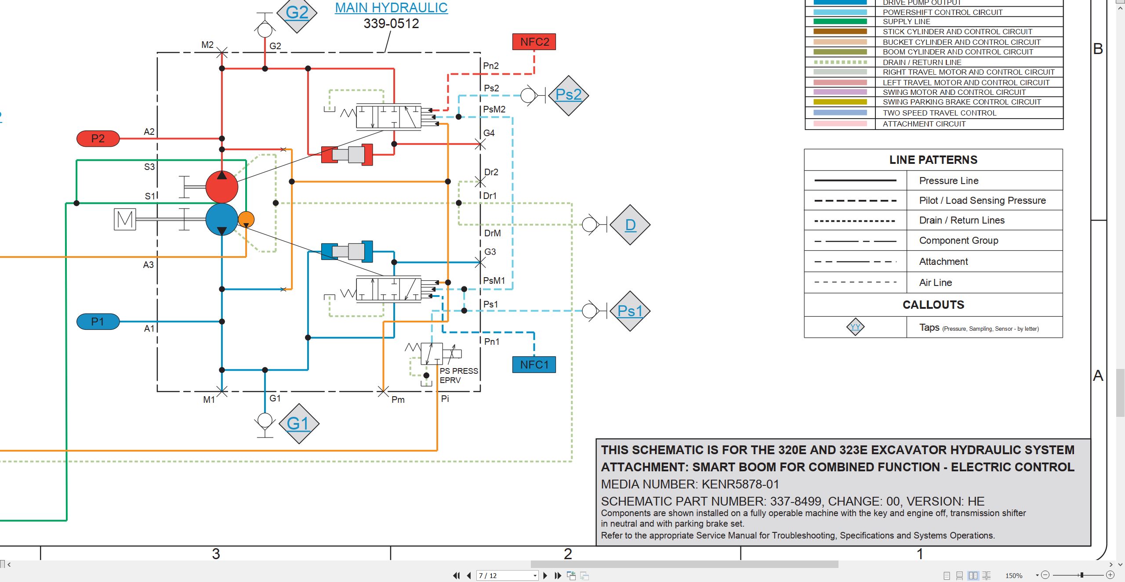Click the DrM port label
Image resolution: width=1125 pixels, height=582 pixels.
coord(492,233)
